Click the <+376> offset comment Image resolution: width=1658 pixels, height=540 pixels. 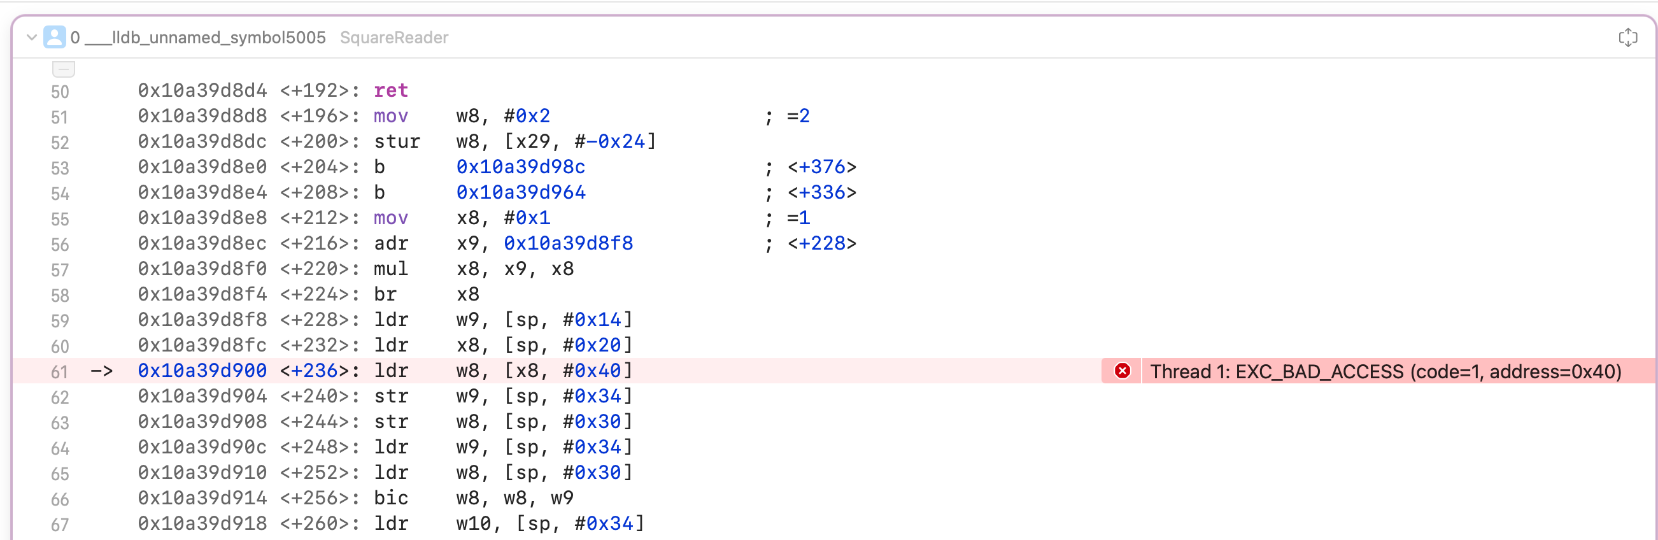(821, 167)
